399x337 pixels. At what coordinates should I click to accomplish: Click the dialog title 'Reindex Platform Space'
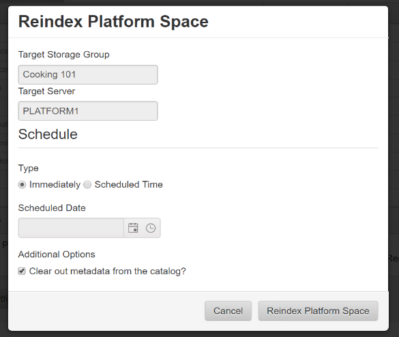point(113,22)
